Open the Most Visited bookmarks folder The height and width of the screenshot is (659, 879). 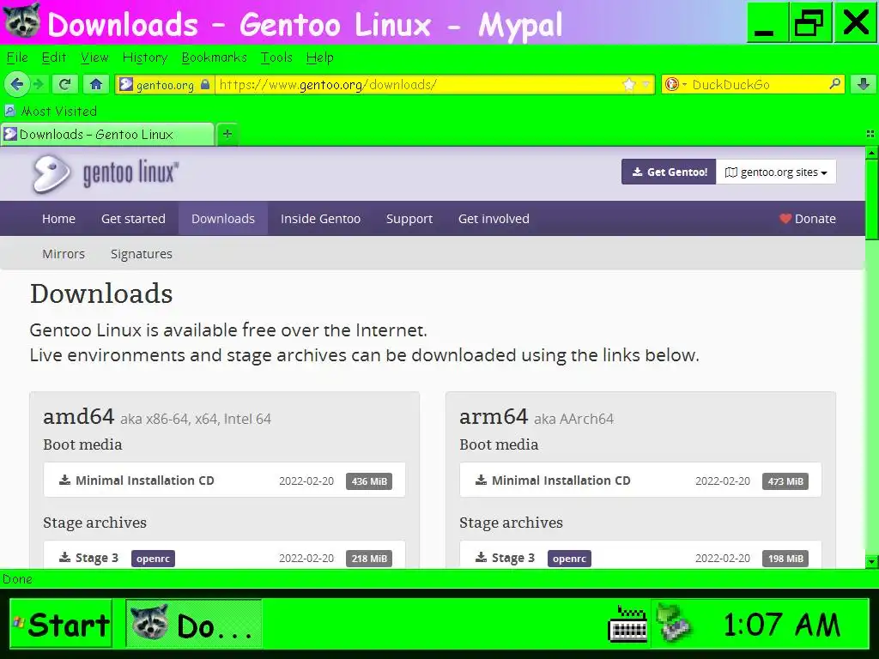pos(51,111)
